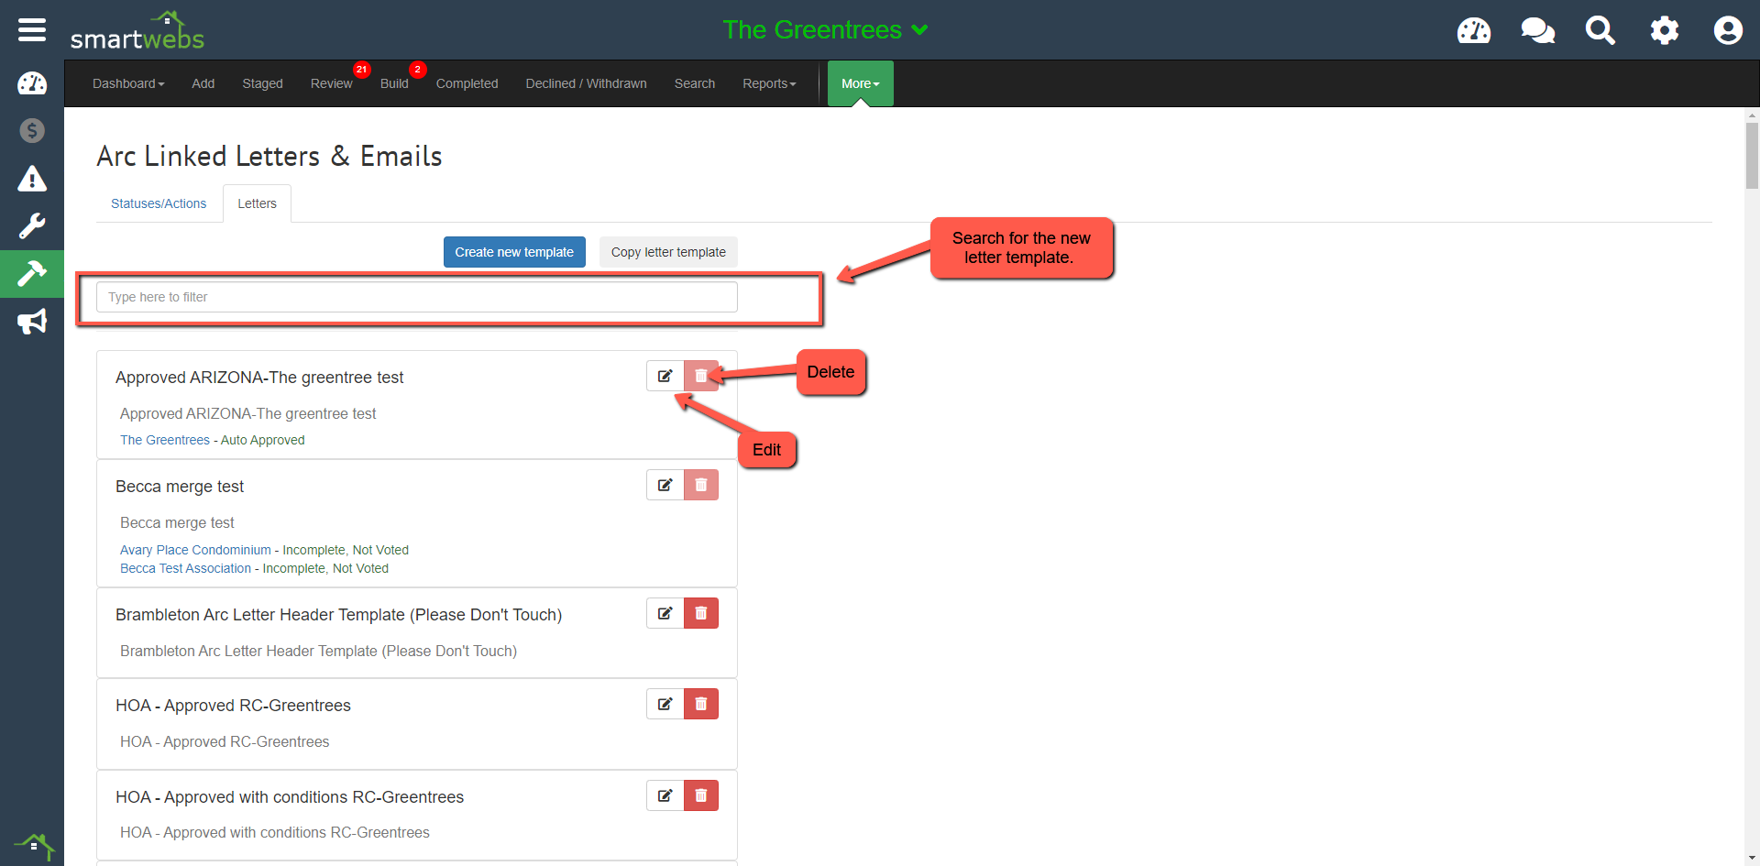The height and width of the screenshot is (866, 1760).
Task: Click the scrollbar down arrow
Action: 1752,858
